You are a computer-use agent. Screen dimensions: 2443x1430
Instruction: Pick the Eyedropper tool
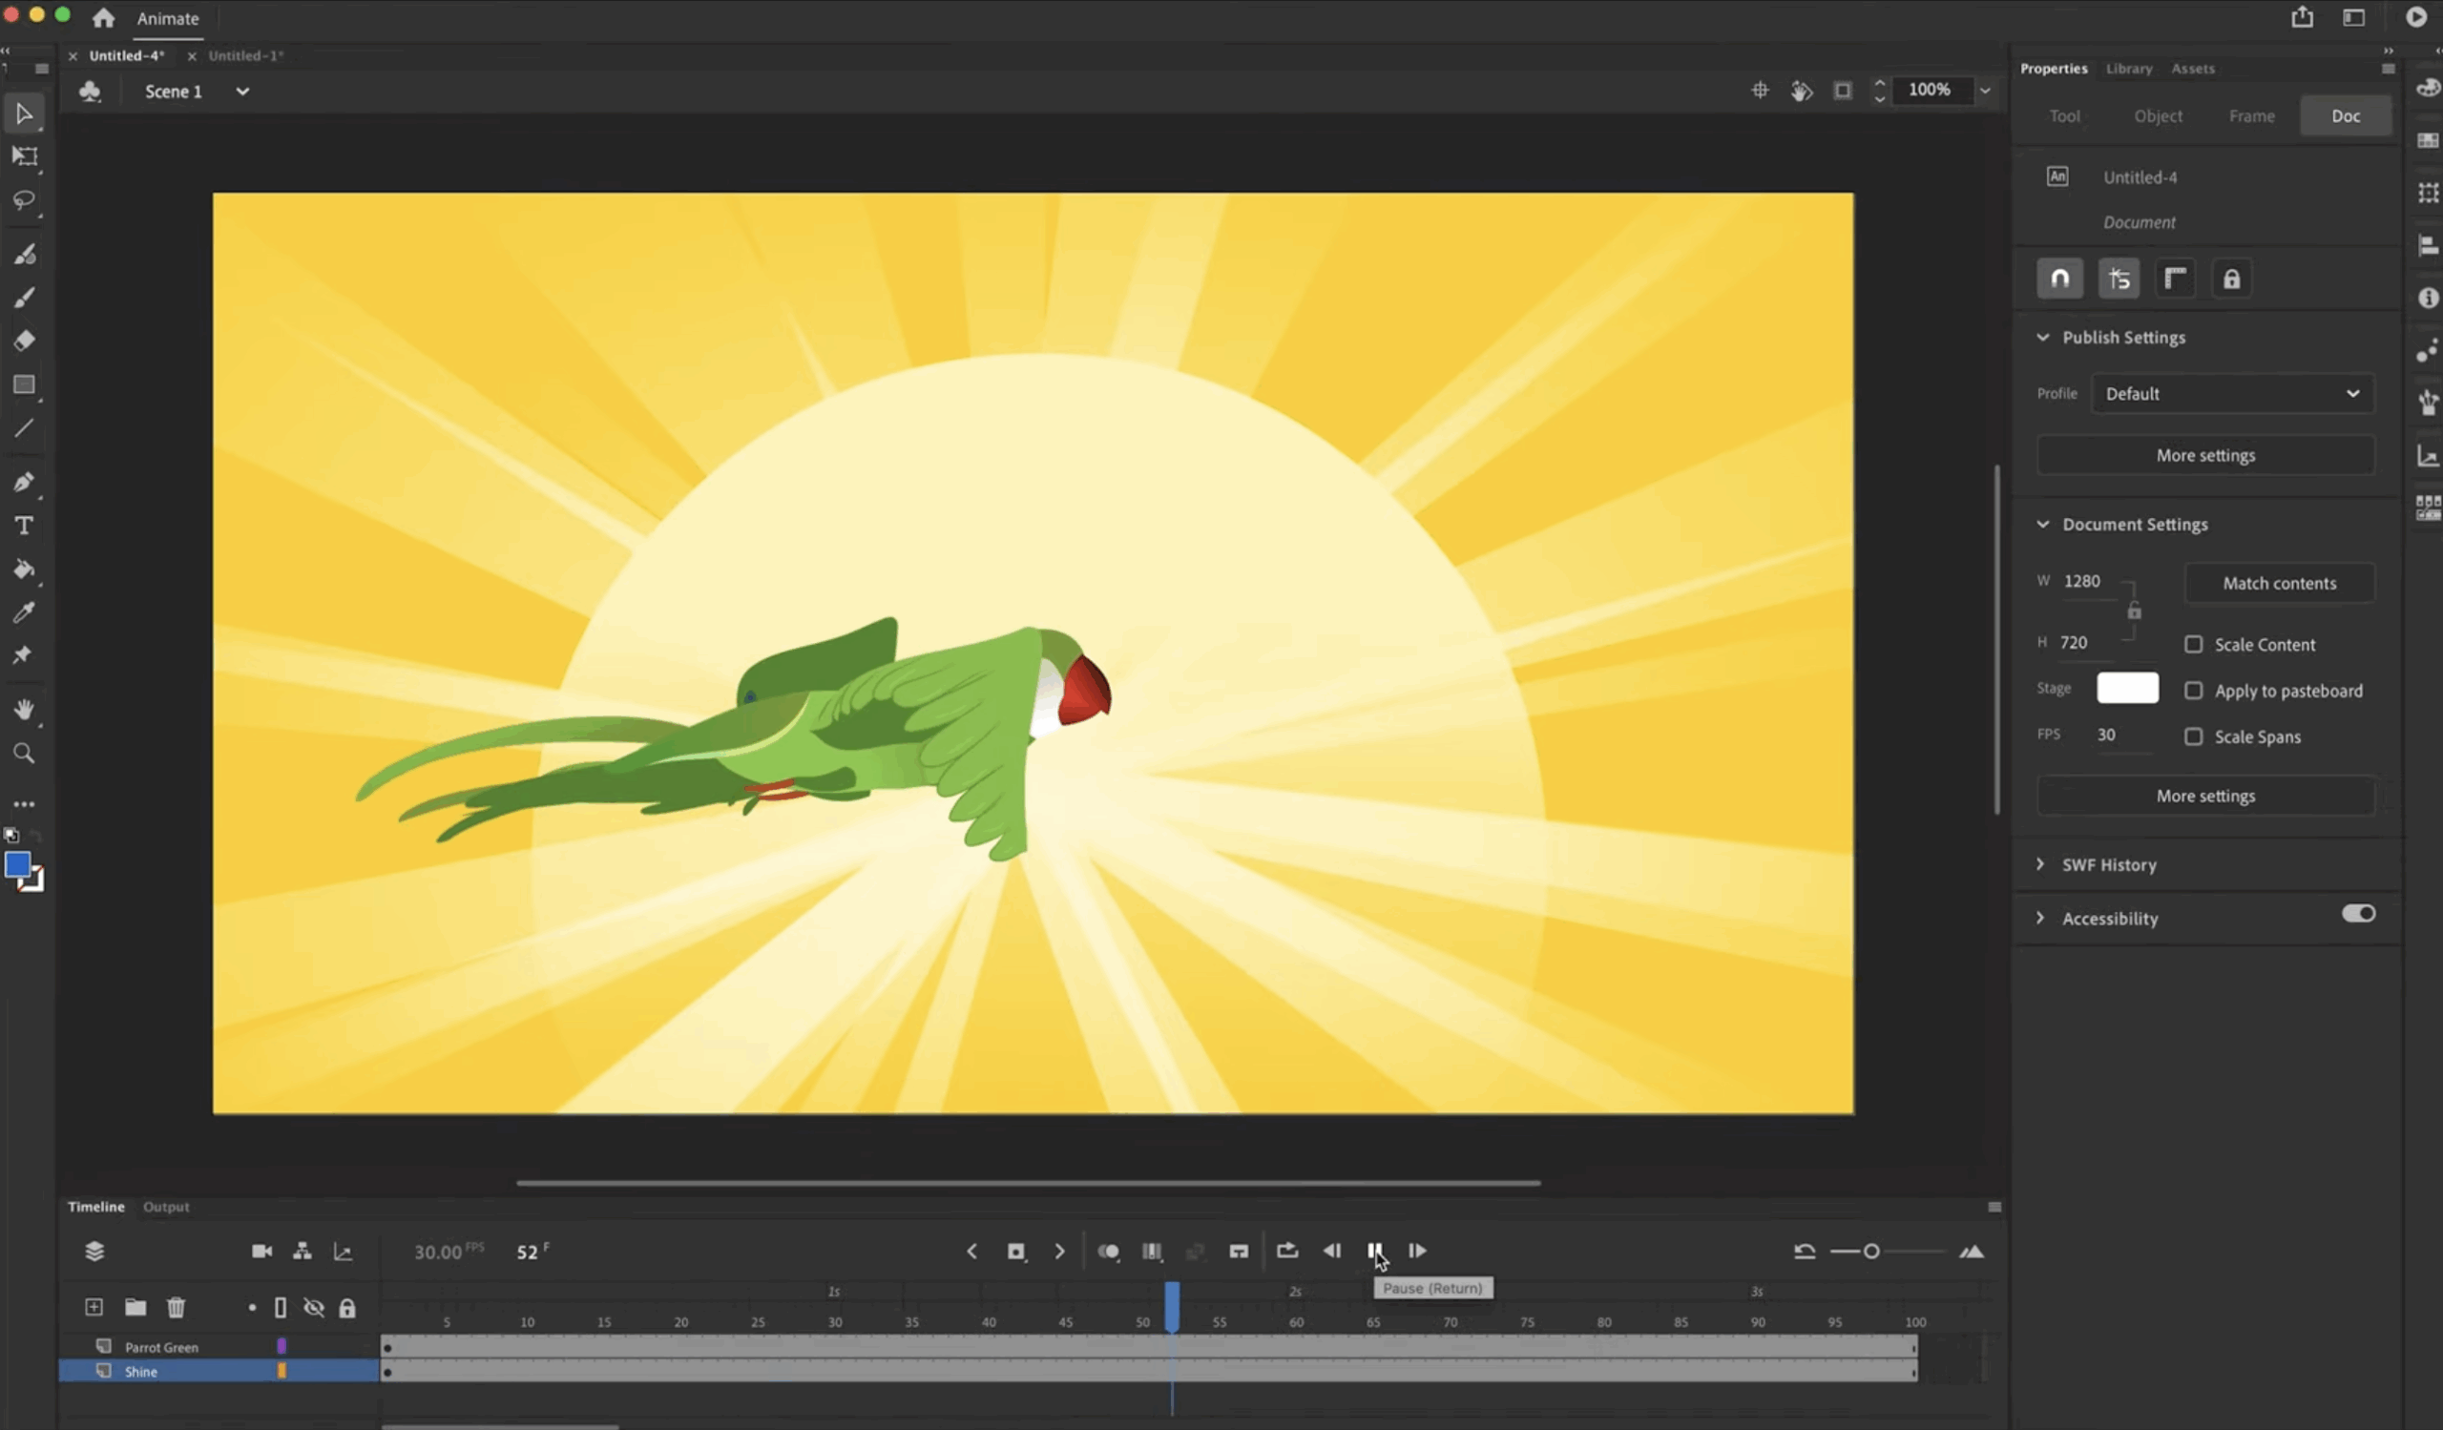[x=24, y=612]
